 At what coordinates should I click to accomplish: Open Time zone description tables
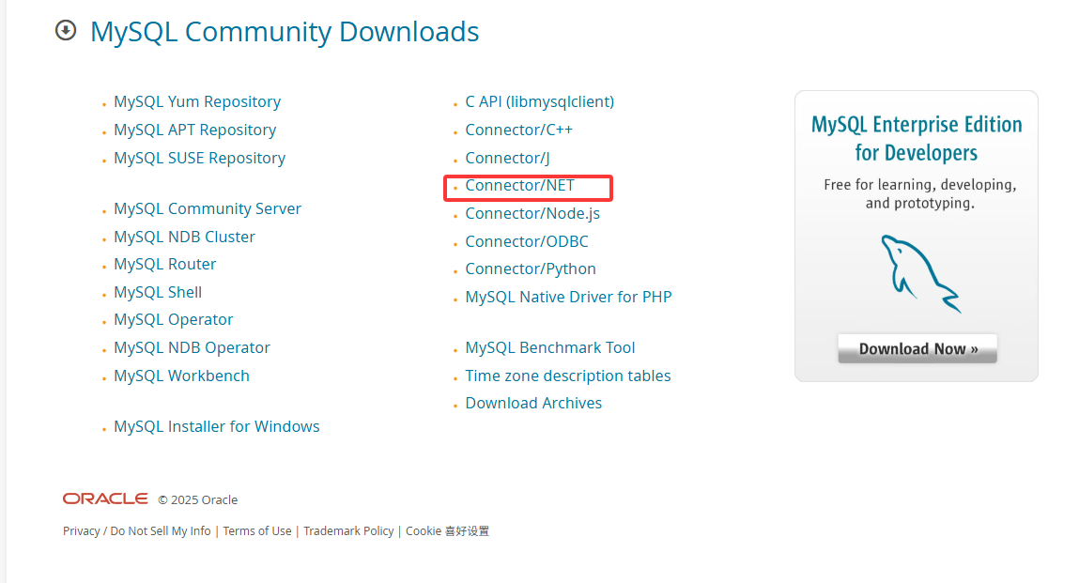coord(568,376)
